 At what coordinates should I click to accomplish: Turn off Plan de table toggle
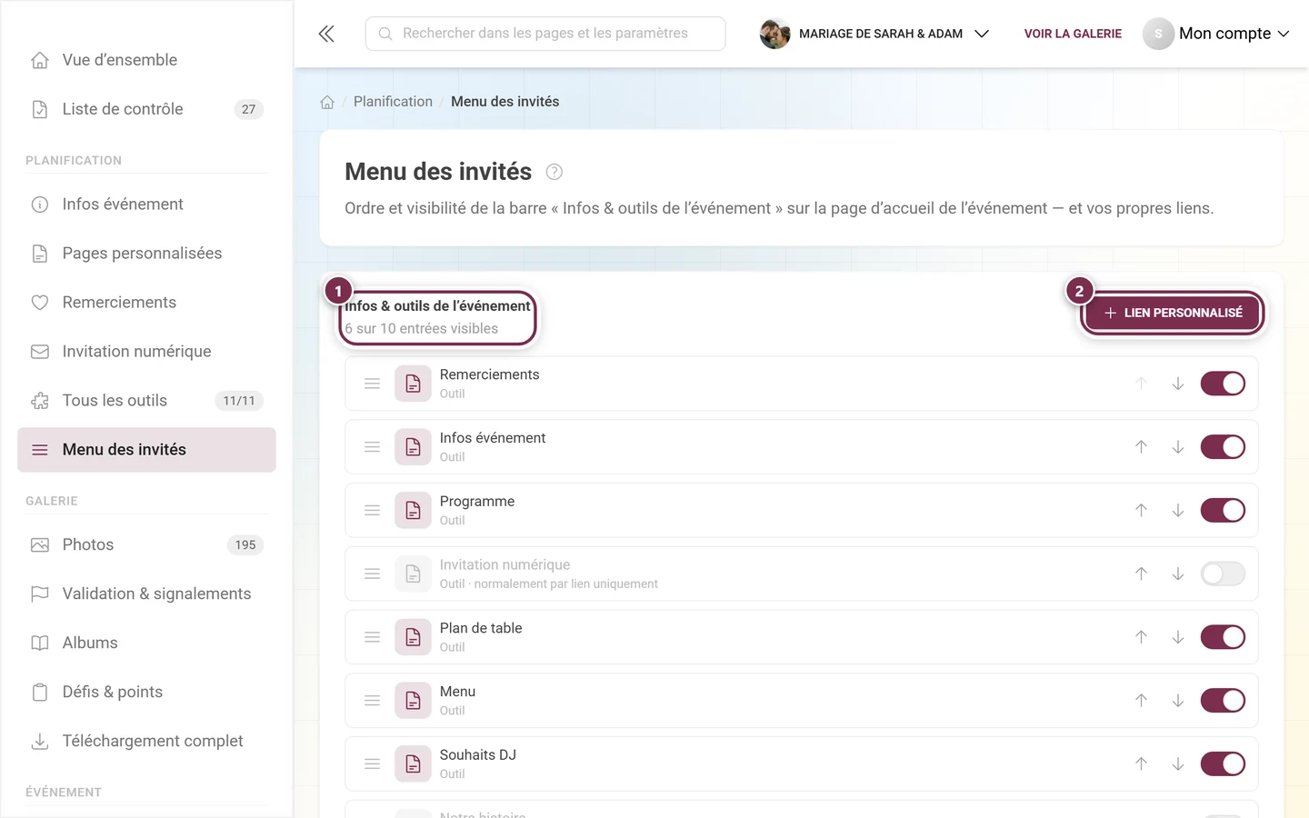(1223, 637)
